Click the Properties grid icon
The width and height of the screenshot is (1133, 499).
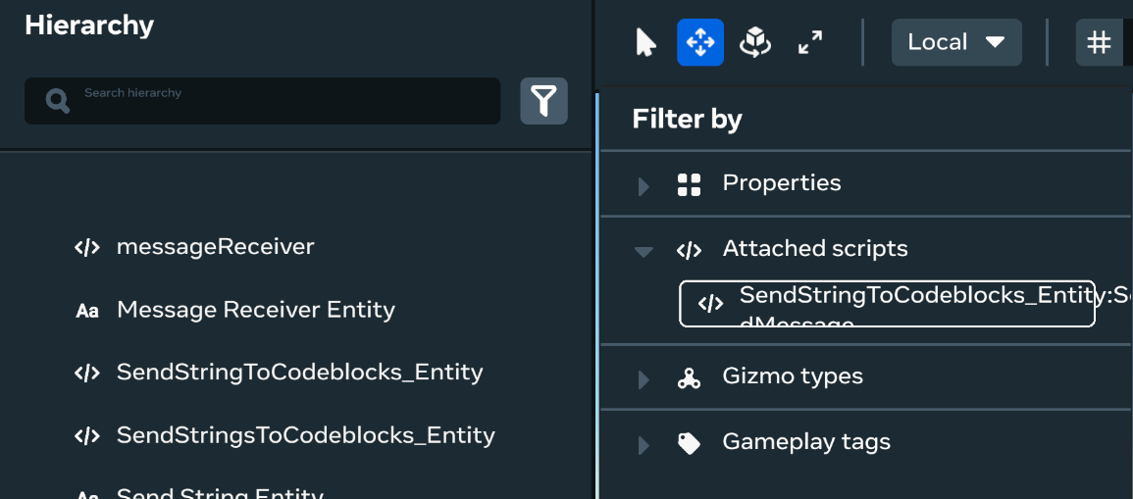689,185
